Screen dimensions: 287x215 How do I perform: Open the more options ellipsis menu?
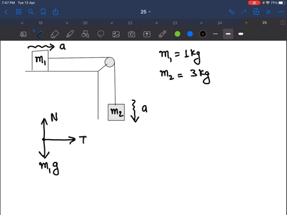[x=280, y=12]
